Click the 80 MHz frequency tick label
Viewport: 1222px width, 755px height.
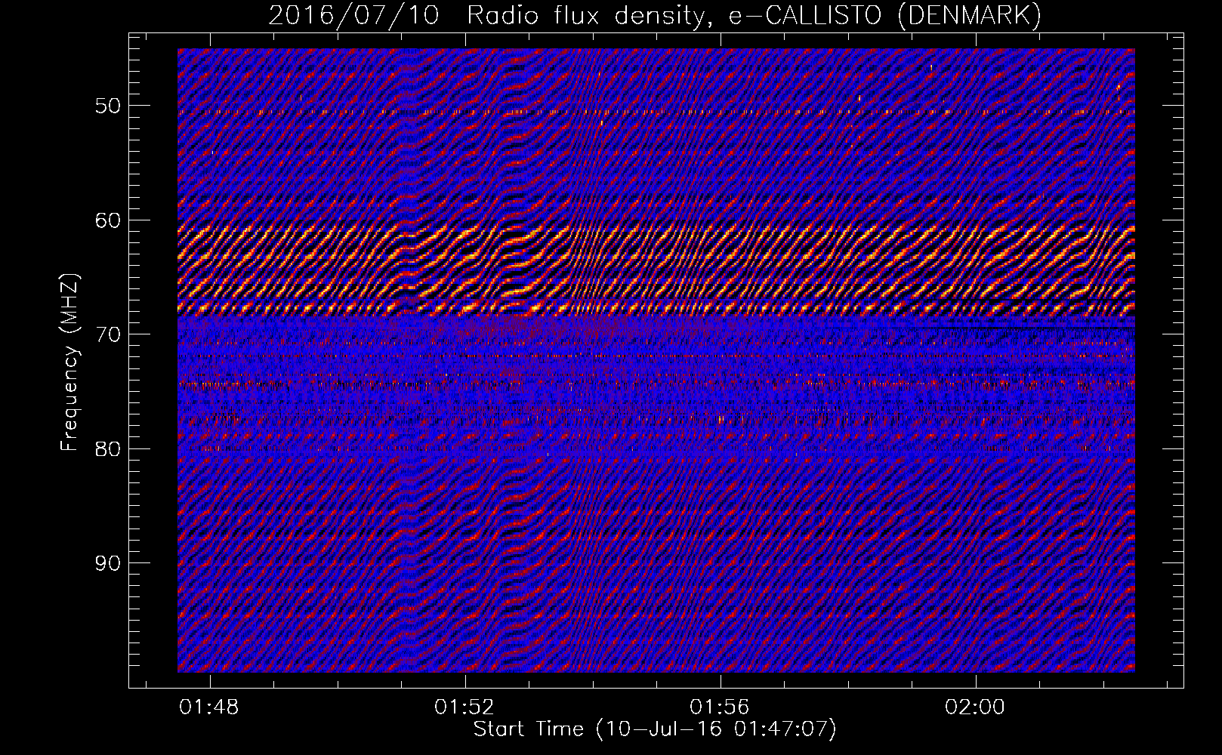coord(108,449)
